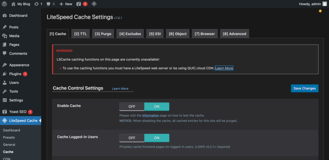Click the Users person icon
329x160 pixels.
[x=5, y=82]
